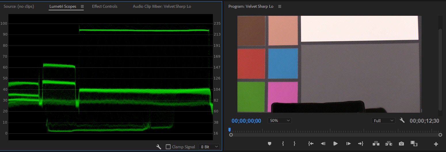
Task: Select the Lumetri Scopes tab
Action: [63, 6]
